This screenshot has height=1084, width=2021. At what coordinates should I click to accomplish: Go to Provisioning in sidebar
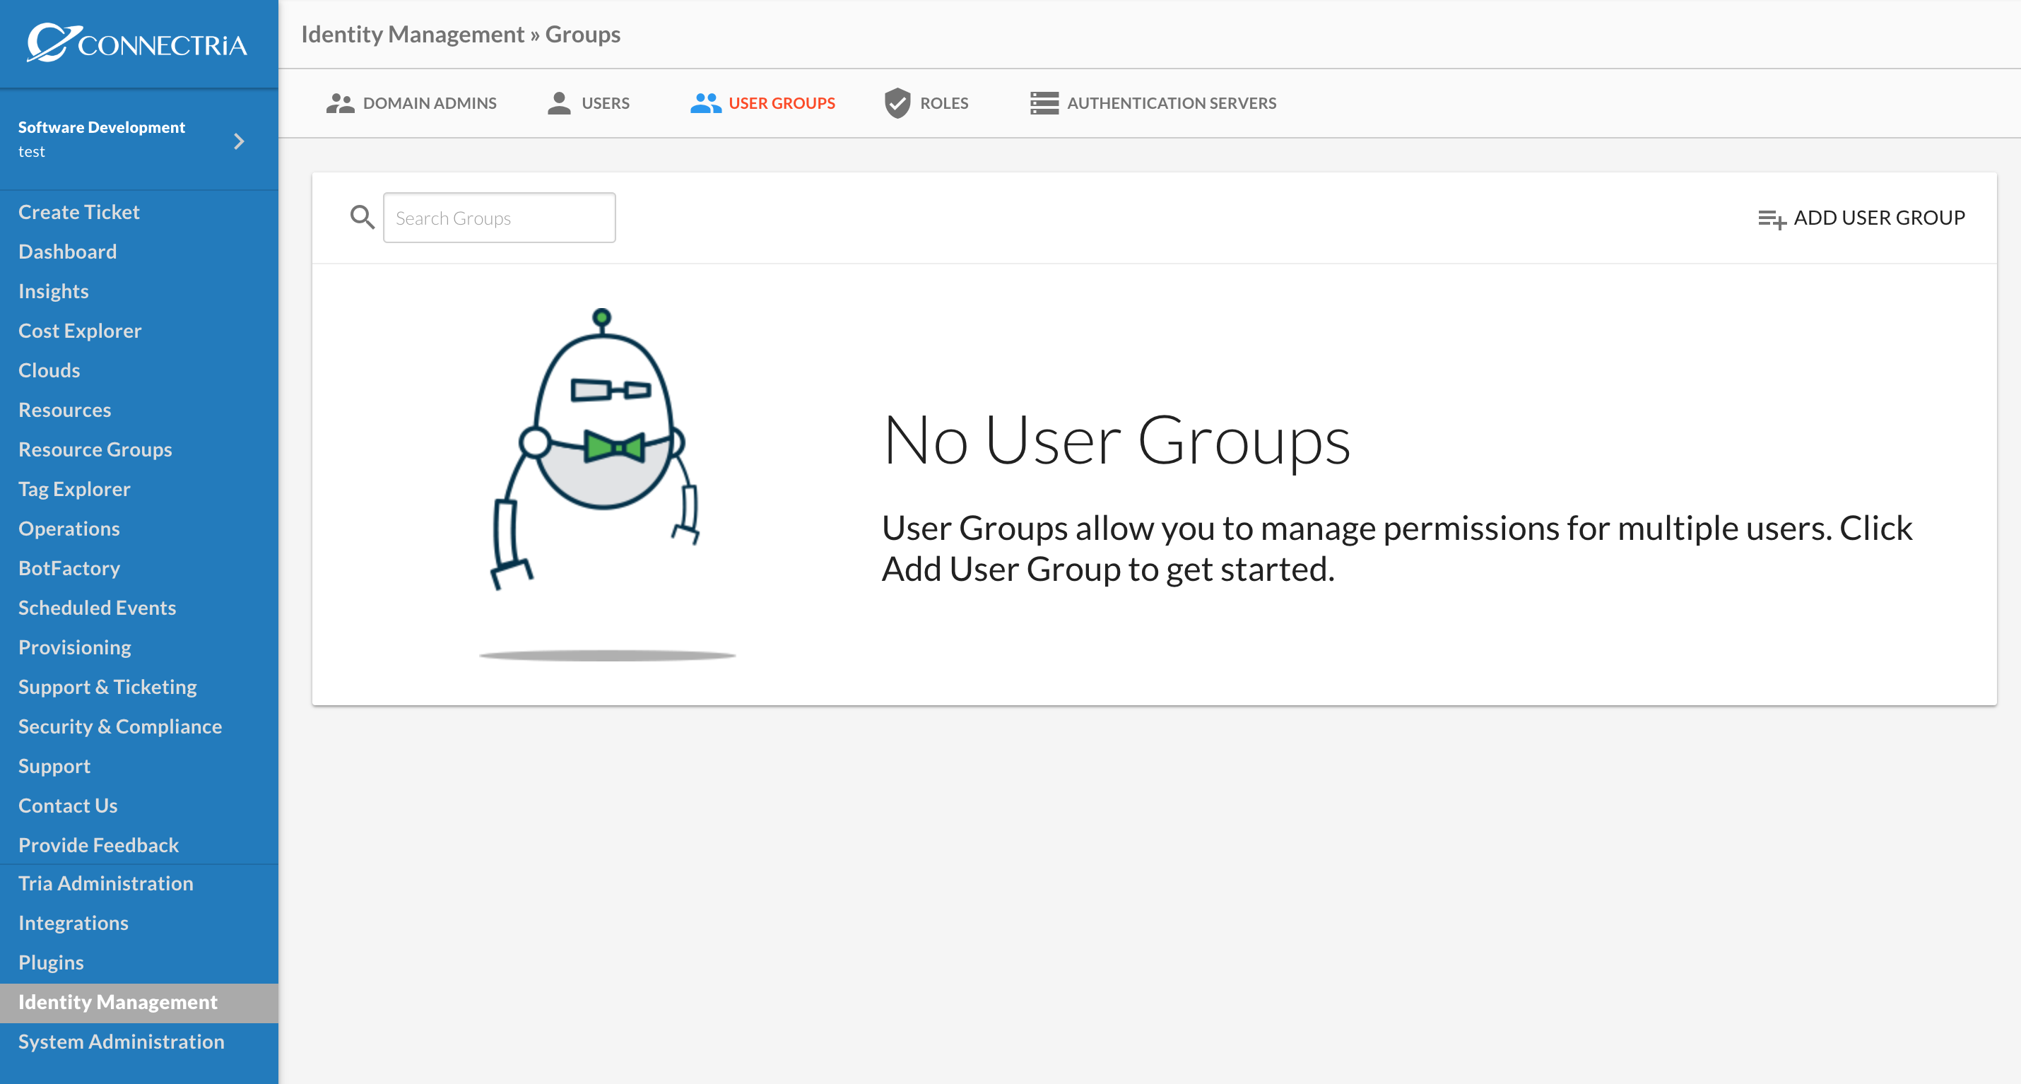[x=74, y=647]
